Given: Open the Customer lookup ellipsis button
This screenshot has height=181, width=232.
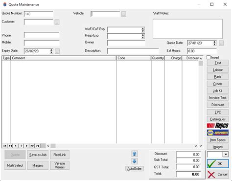Looking at the screenshot, I should pos(57,22).
